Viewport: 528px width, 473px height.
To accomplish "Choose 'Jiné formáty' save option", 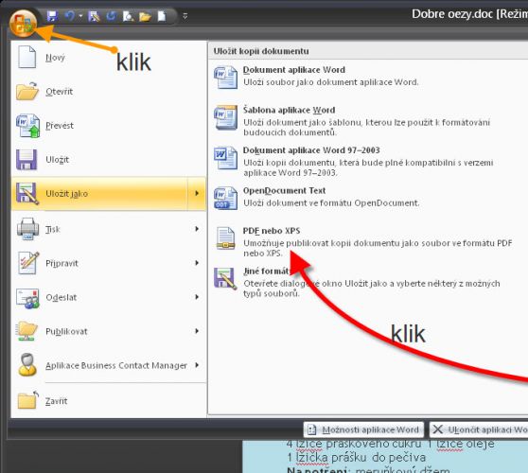I will (x=369, y=282).
